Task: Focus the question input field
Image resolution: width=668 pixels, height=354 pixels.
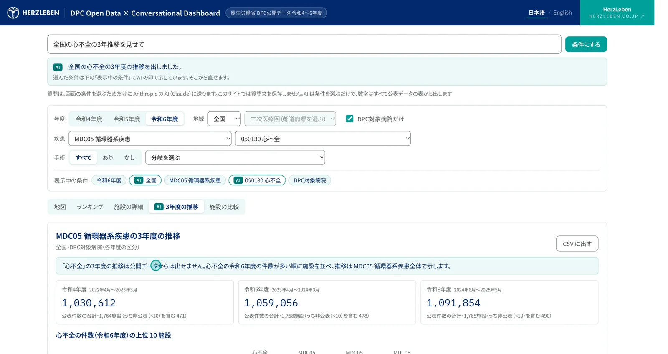Action: [x=304, y=44]
